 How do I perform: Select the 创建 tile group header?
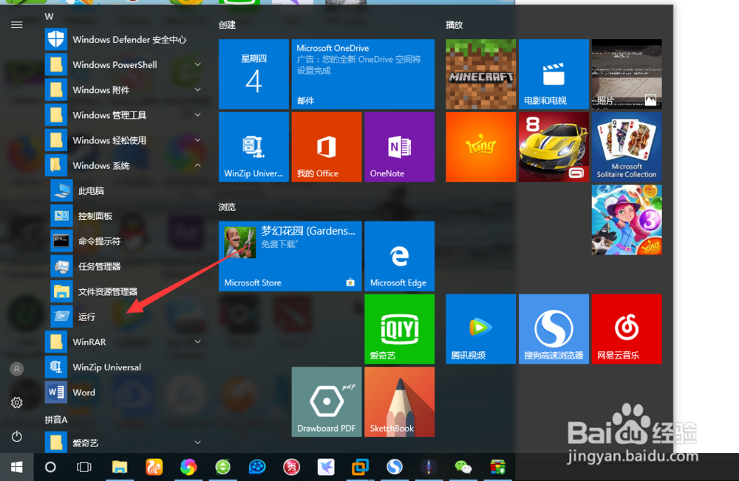tap(227, 25)
